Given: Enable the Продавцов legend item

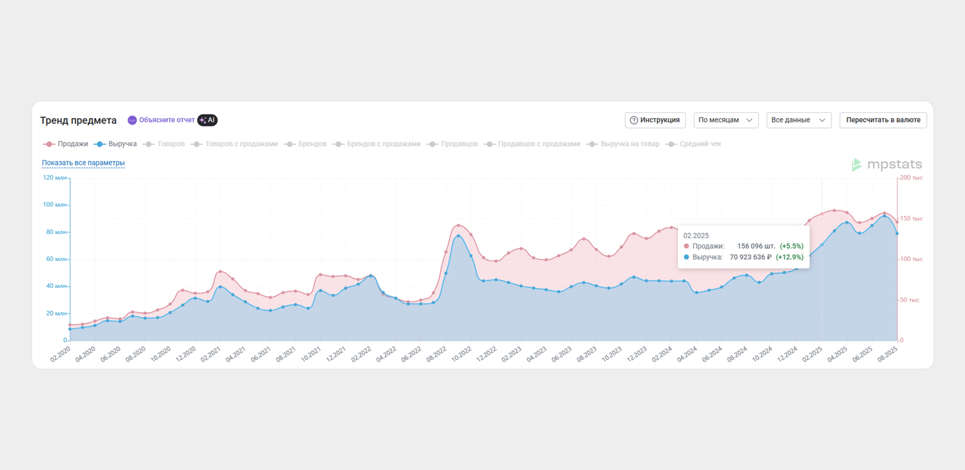Looking at the screenshot, I should [454, 144].
